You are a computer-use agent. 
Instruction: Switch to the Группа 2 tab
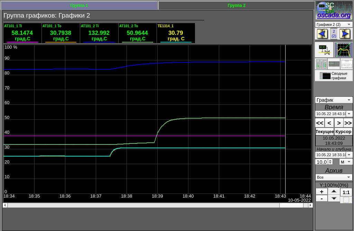point(236,6)
